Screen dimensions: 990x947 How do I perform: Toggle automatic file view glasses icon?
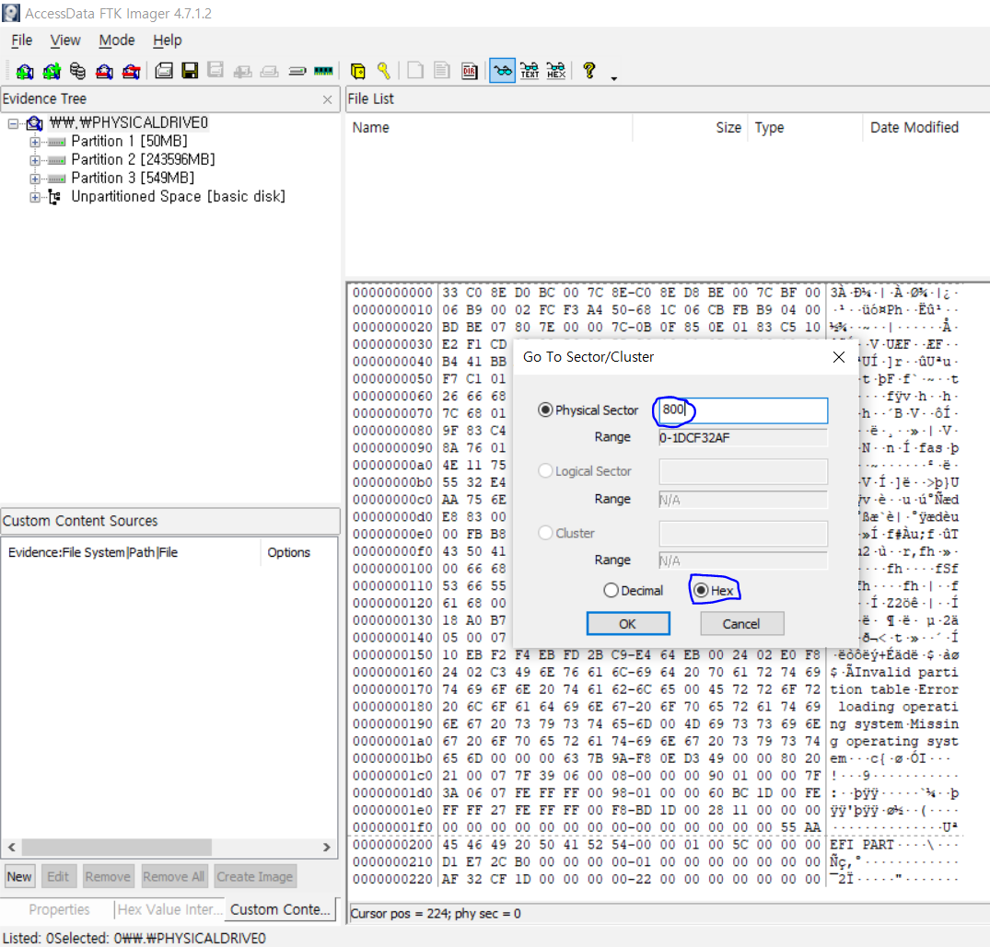[x=503, y=71]
